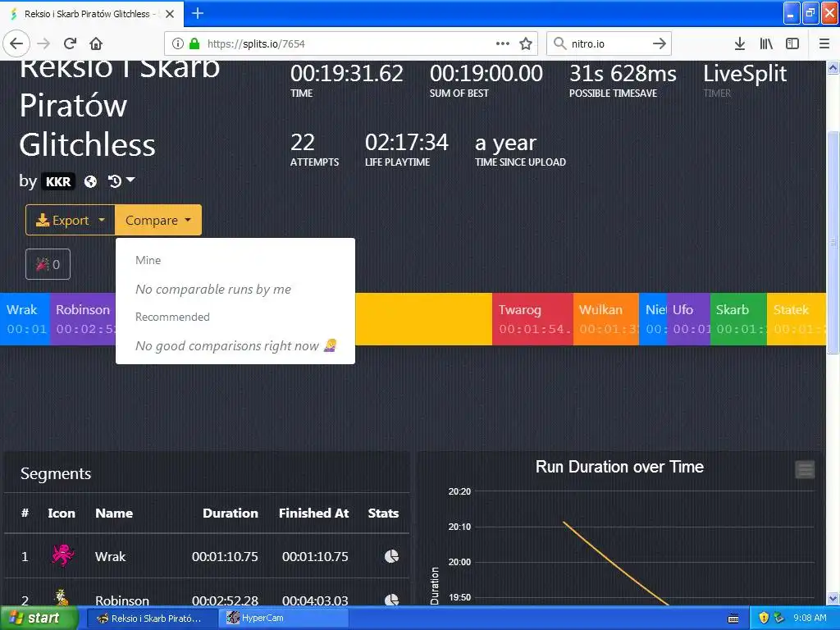This screenshot has height=630, width=840.
Task: Open the browser downloads panel
Action: click(740, 43)
